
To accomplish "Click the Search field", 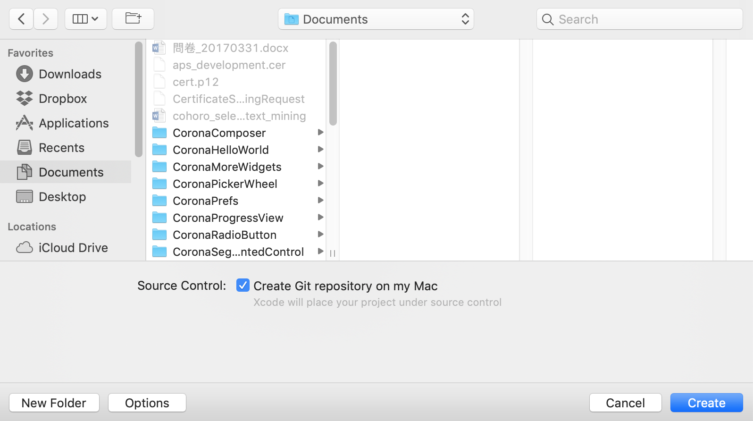I will pos(640,19).
